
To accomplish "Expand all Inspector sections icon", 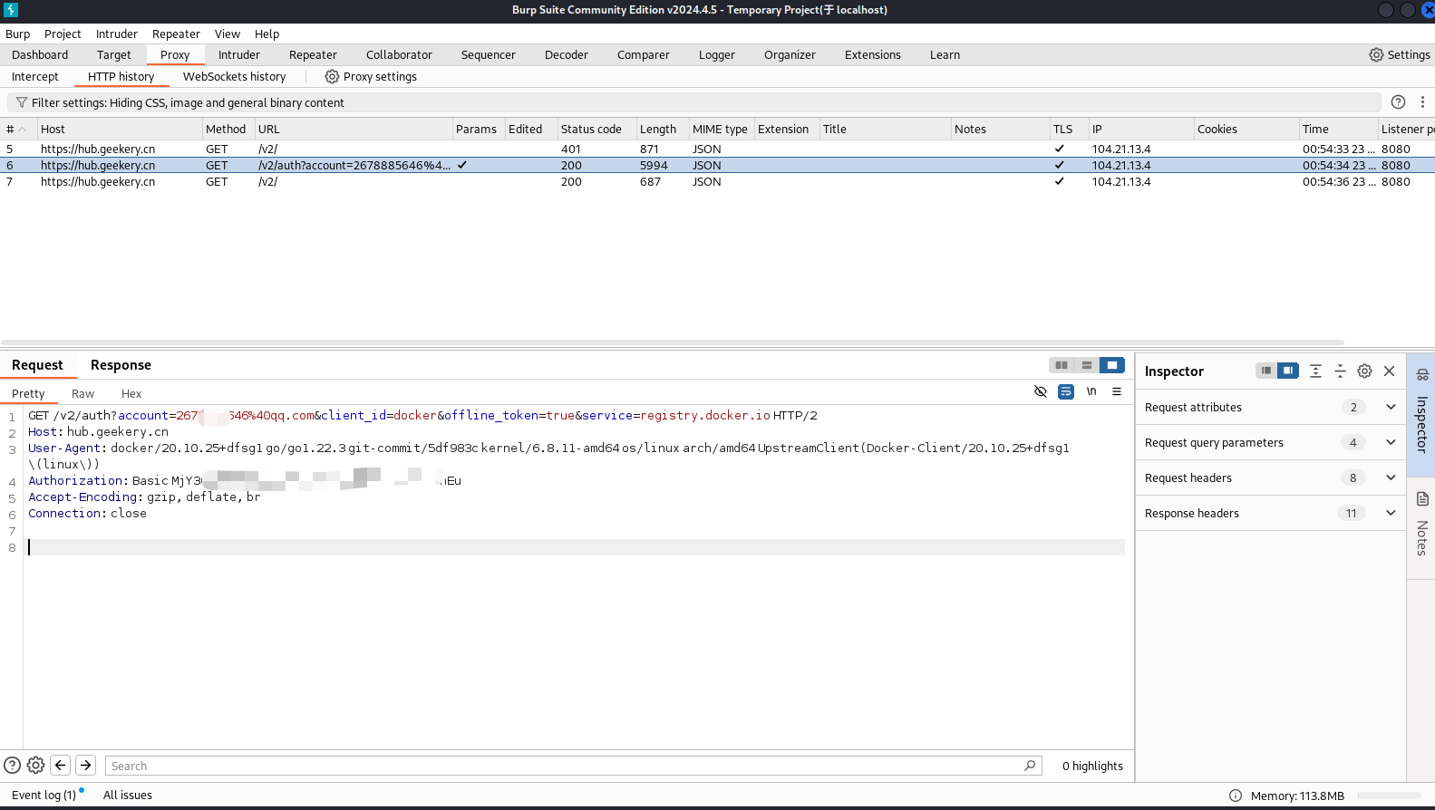I will [x=1315, y=371].
